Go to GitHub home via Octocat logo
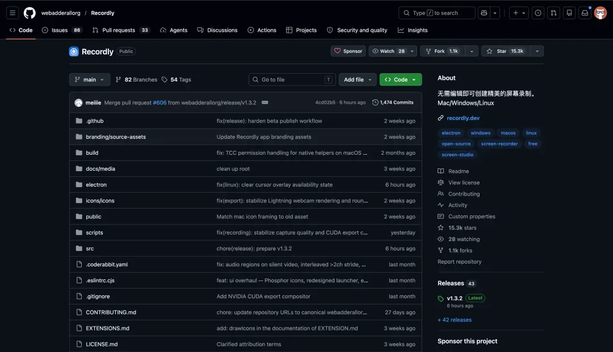 (30, 13)
